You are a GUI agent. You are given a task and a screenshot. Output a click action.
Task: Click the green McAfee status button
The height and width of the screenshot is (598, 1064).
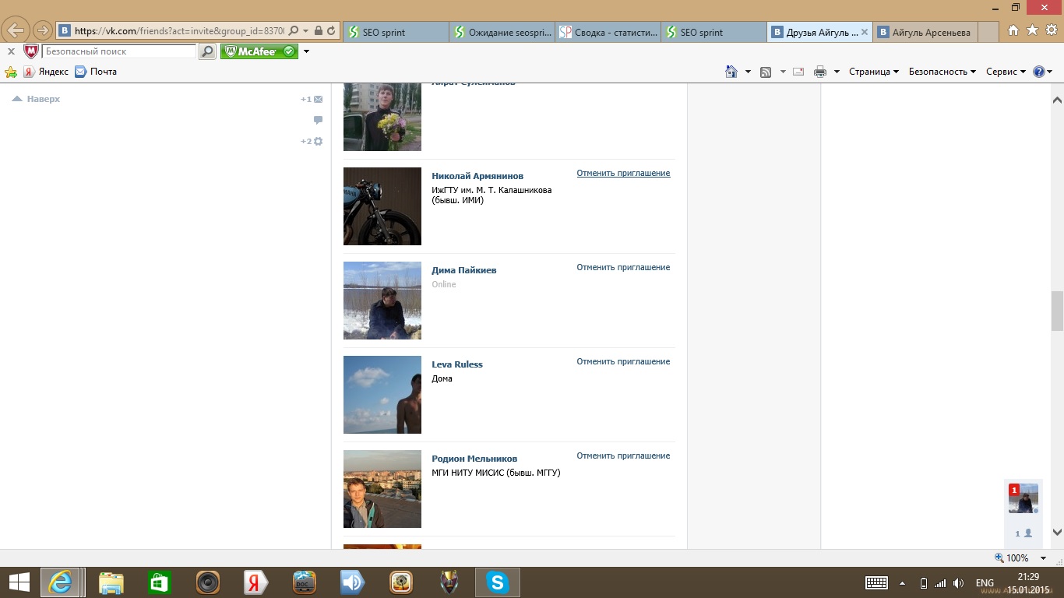click(x=259, y=51)
